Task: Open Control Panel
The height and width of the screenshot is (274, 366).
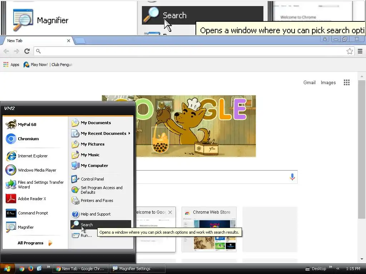Action: coord(100,179)
